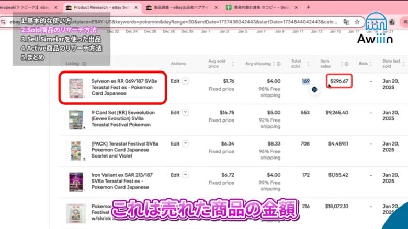Viewport: 408px width, 229px height.
Task: Open PACK Terastal Festival SV8a listing
Action: click(125, 150)
